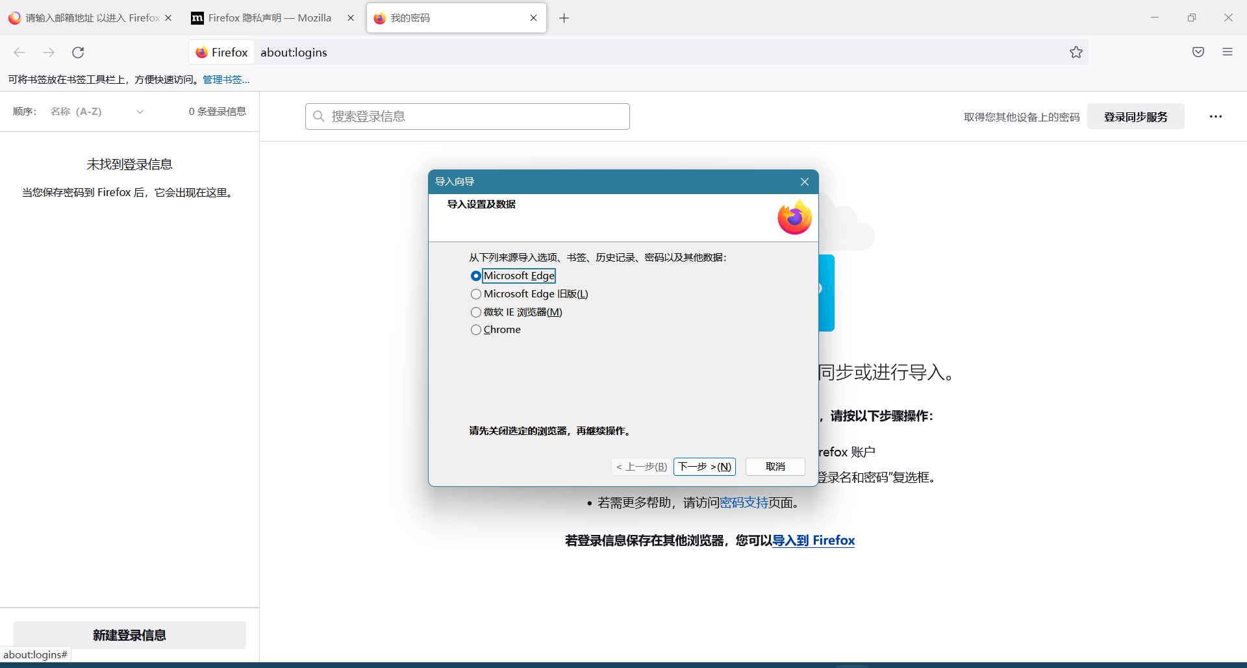Click 取消 button in import wizard
The height and width of the screenshot is (668, 1247).
(x=775, y=467)
